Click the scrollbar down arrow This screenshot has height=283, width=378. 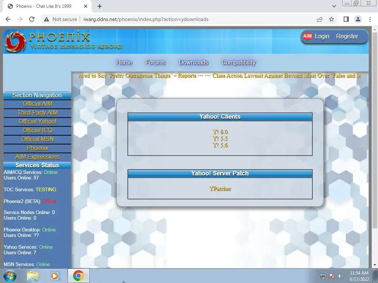pos(374,265)
